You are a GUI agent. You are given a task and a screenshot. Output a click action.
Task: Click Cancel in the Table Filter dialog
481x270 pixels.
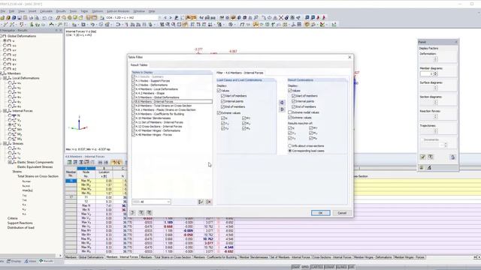(342, 213)
